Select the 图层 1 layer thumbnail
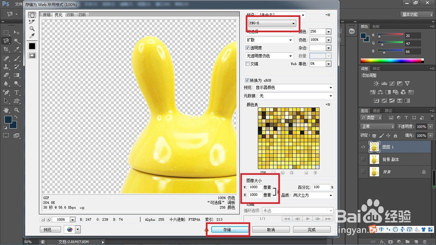Viewport: 436px width, 245px height. (x=374, y=147)
